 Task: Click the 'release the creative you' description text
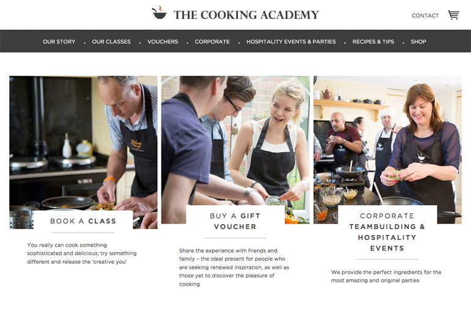pos(82,253)
